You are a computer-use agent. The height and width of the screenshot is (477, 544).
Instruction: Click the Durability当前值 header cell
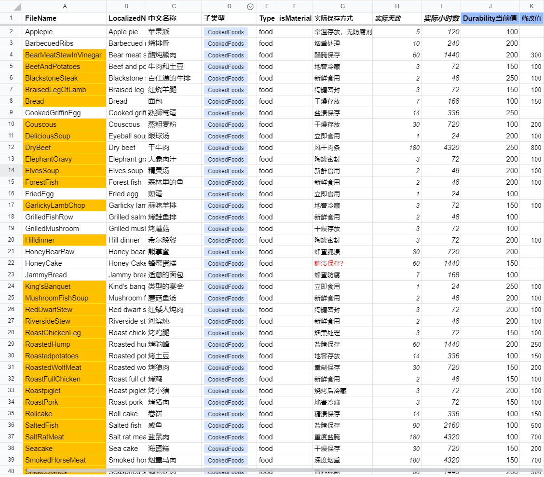pyautogui.click(x=490, y=18)
